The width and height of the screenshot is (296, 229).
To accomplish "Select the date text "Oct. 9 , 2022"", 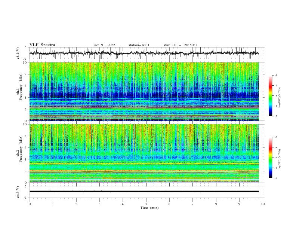I will pos(104,45).
